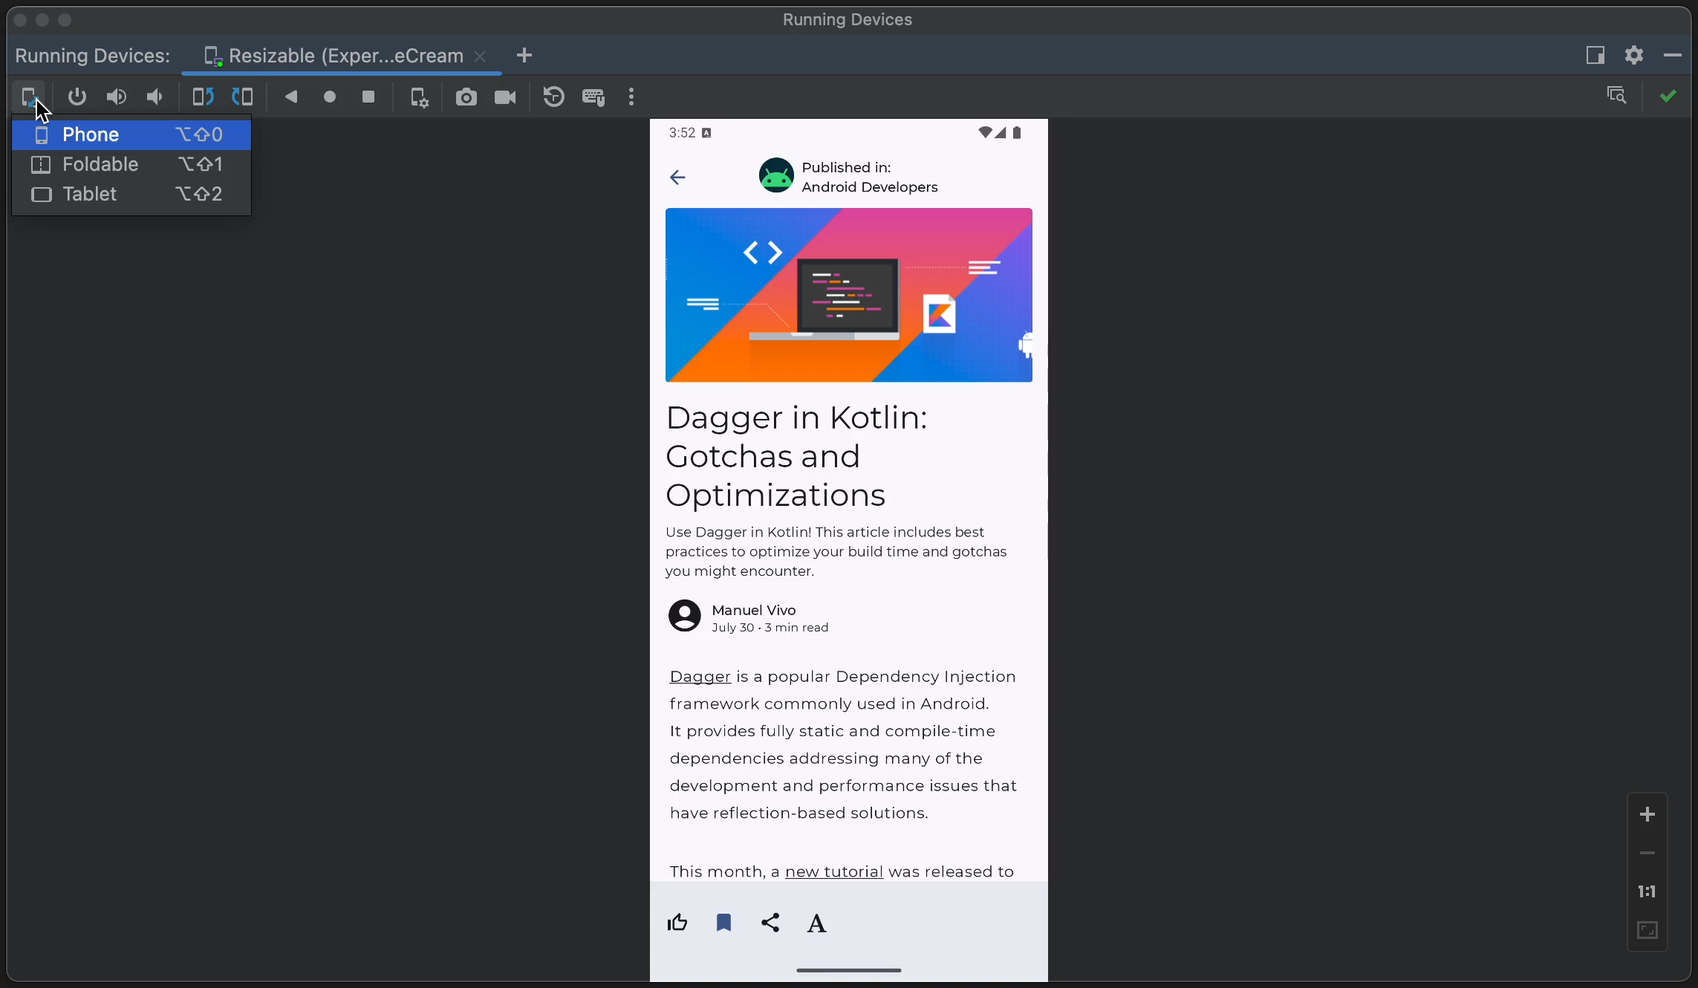Screen dimensions: 1698x988
Task: Bookmark the Dagger article
Action: tap(723, 923)
